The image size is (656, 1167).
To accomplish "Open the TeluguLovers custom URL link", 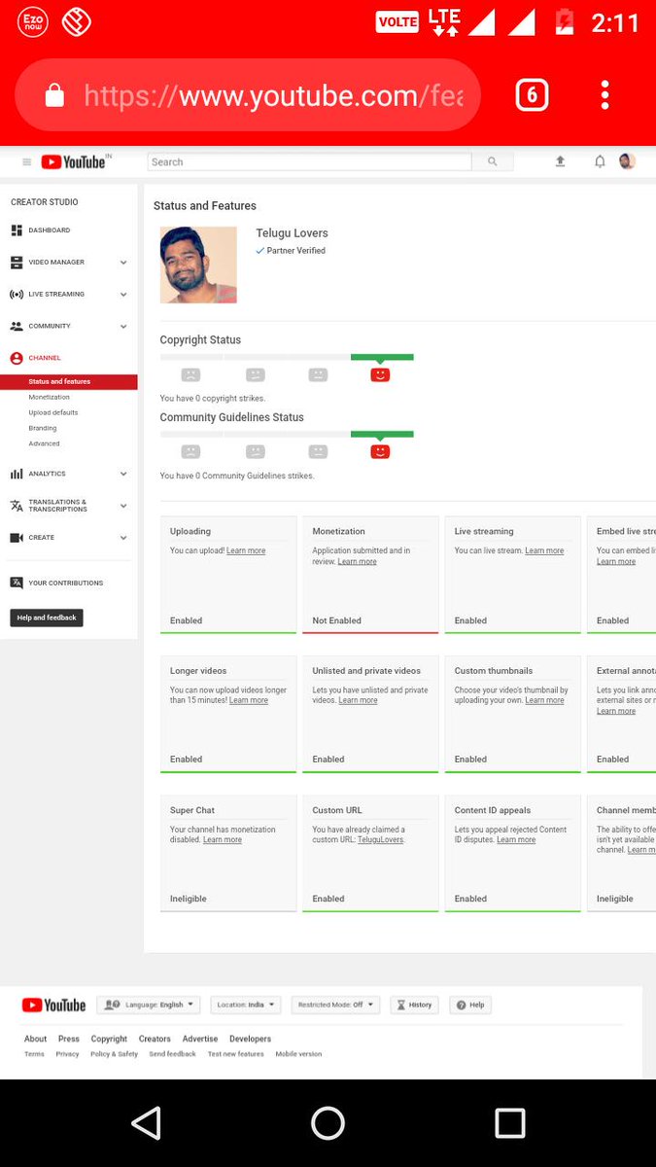I will tap(380, 839).
